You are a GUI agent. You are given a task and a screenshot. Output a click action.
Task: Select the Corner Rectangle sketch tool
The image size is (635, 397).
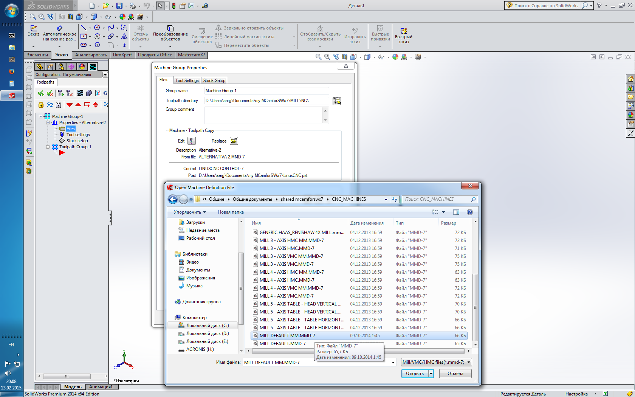click(84, 36)
